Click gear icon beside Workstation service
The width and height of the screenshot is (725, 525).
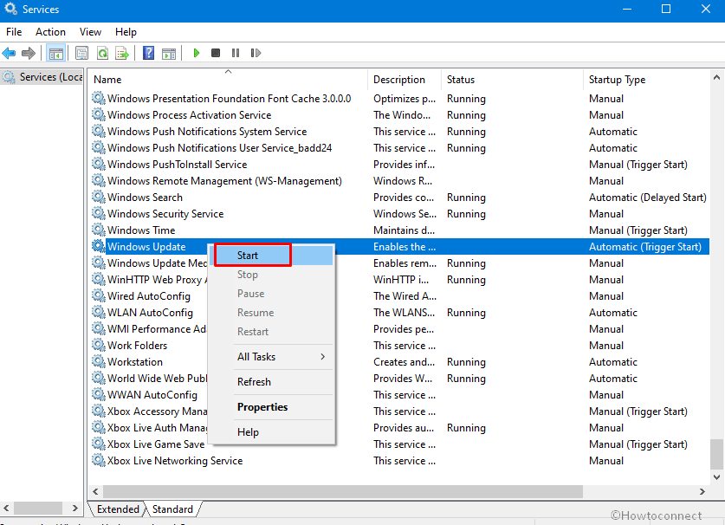tap(98, 361)
